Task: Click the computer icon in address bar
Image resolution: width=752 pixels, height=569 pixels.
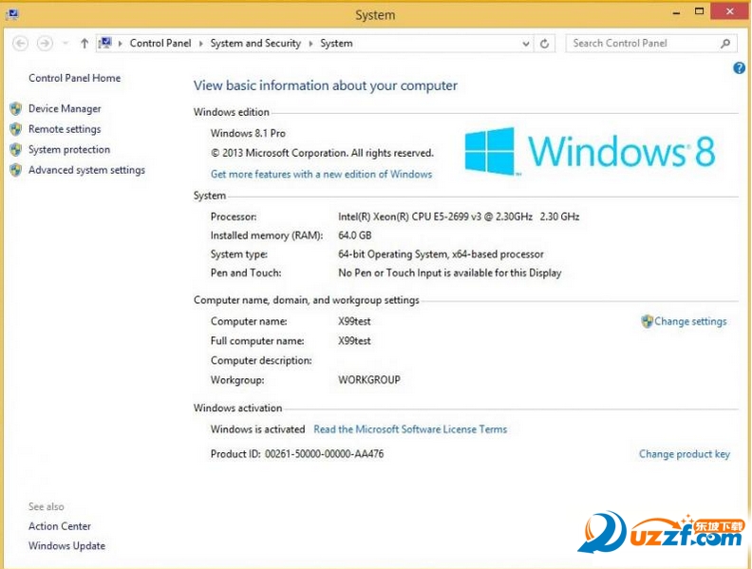Action: pyautogui.click(x=105, y=43)
